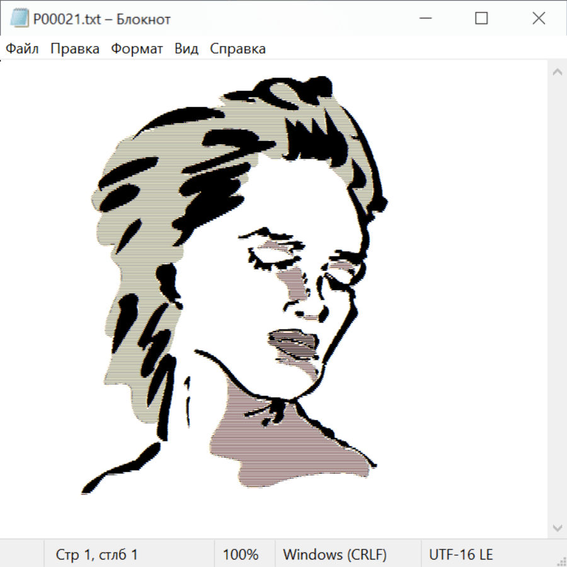The height and width of the screenshot is (567, 567).
Task: Open the Вид menu
Action: [x=186, y=49]
